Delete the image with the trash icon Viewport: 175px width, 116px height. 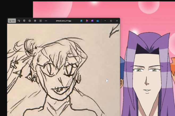tap(24, 21)
